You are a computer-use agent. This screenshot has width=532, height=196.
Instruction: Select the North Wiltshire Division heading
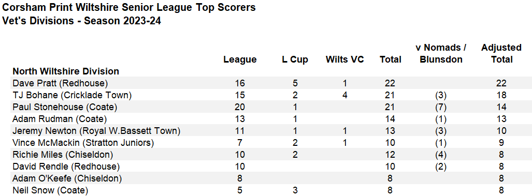coord(66,71)
